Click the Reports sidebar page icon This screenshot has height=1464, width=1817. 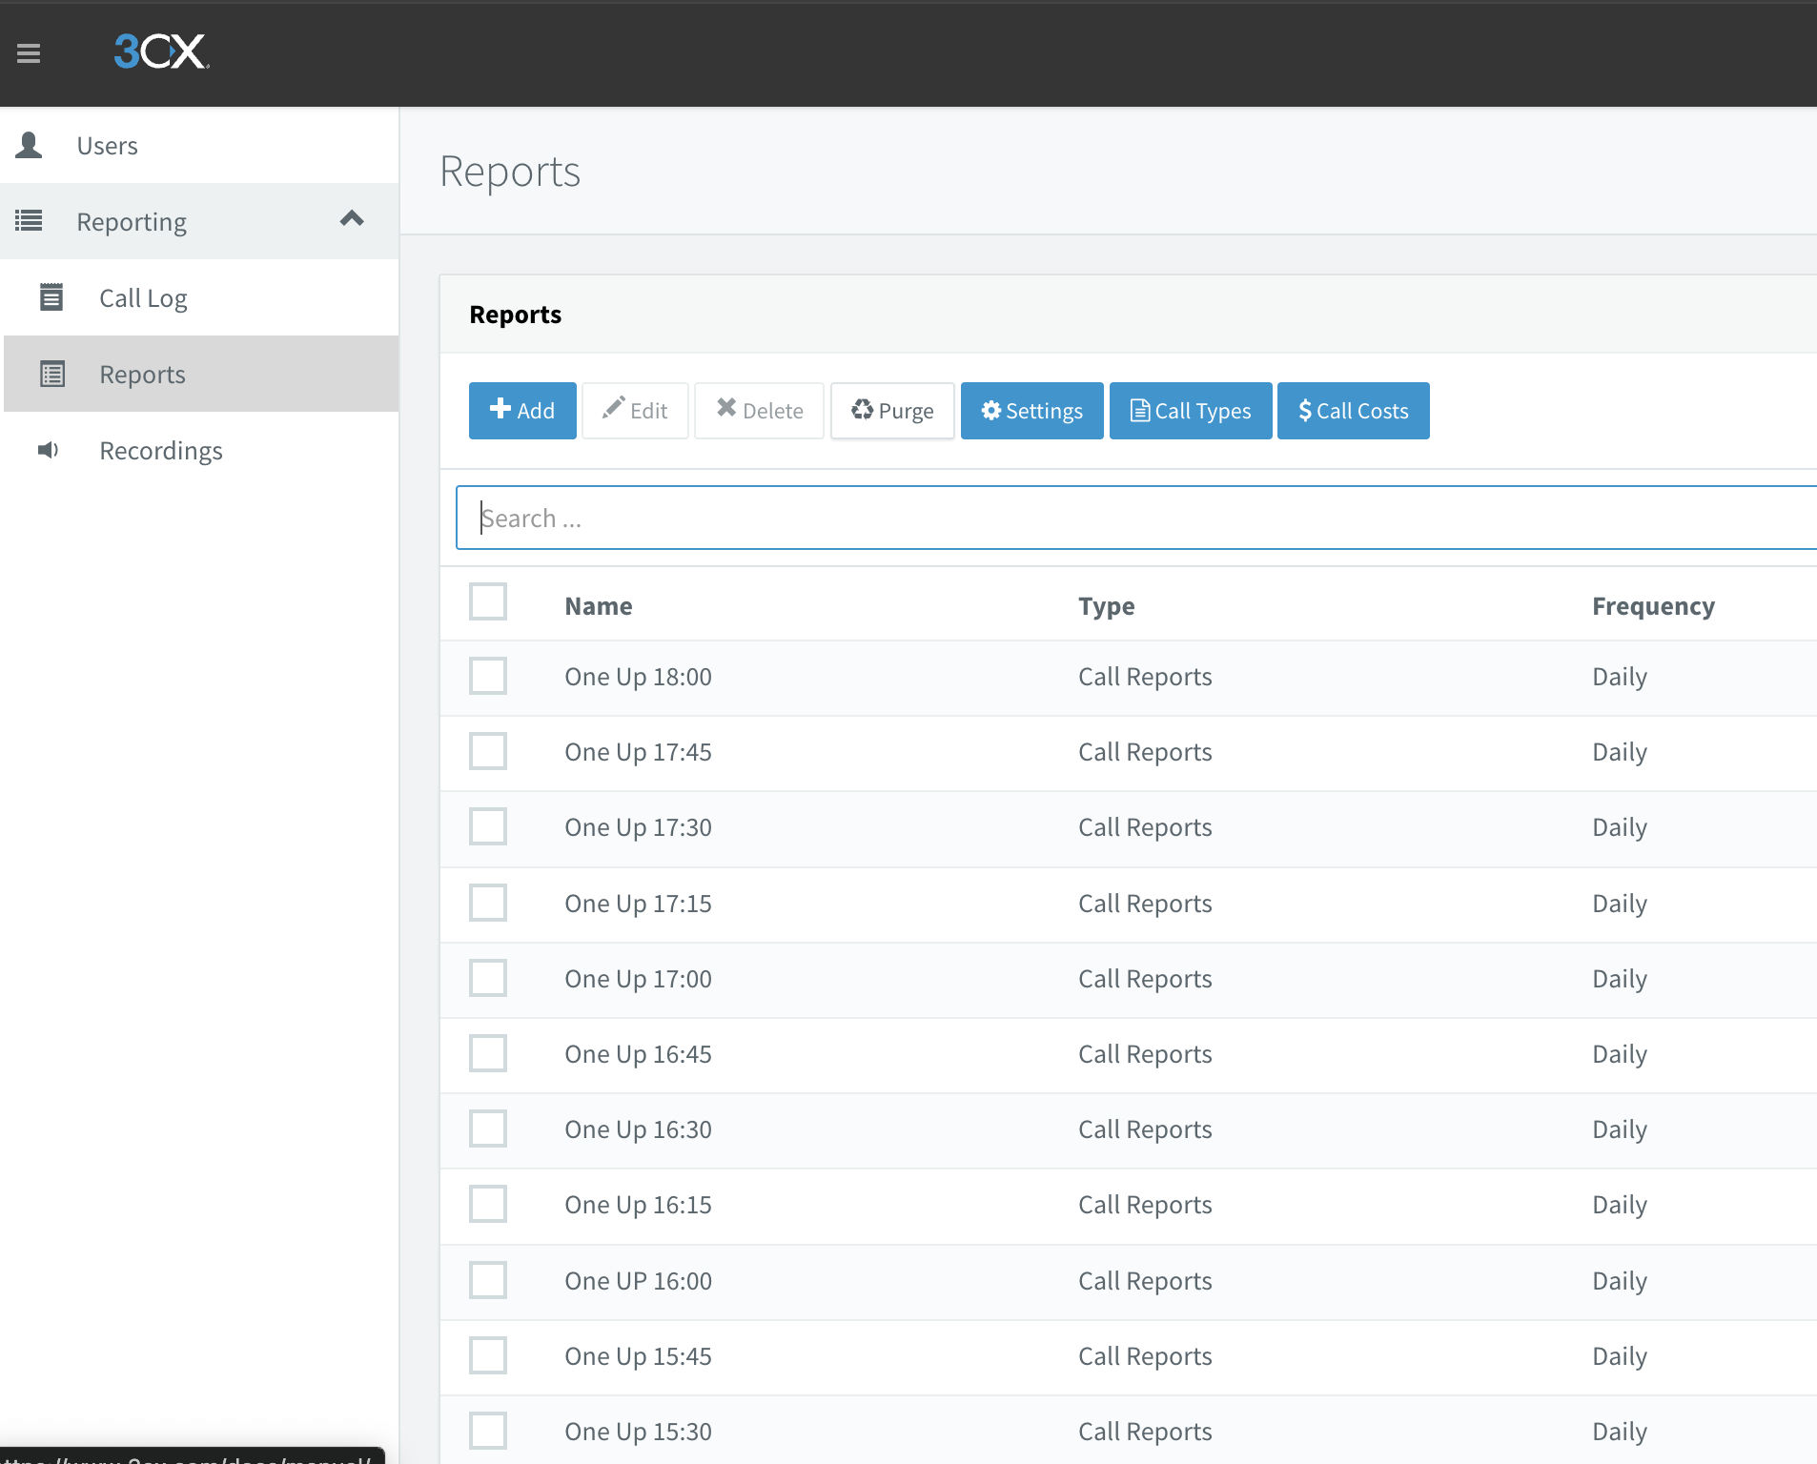tap(52, 374)
